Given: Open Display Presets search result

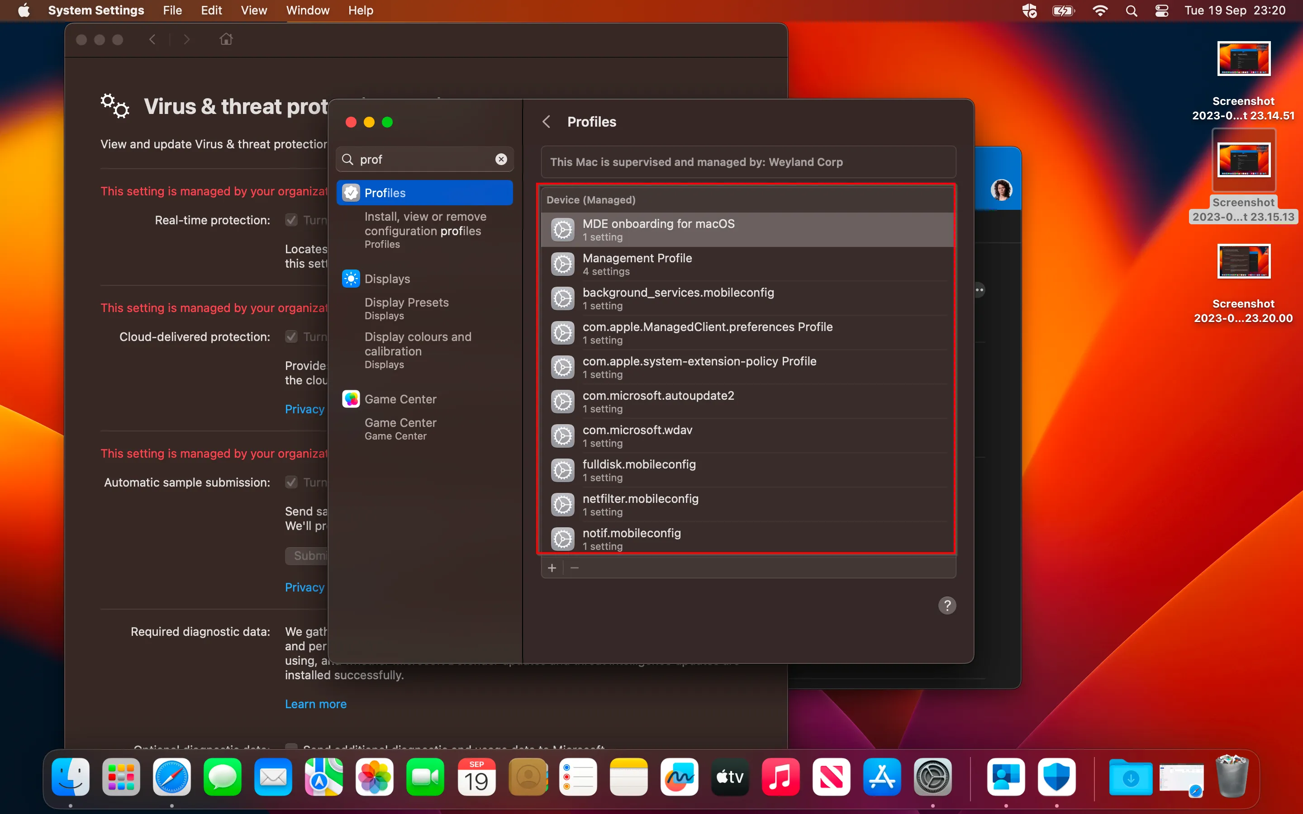Looking at the screenshot, I should [x=425, y=309].
